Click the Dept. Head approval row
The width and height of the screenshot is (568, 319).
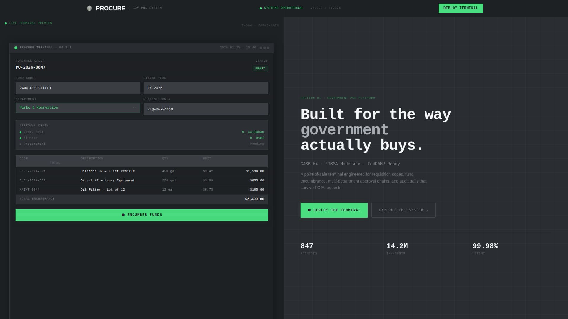click(142, 132)
